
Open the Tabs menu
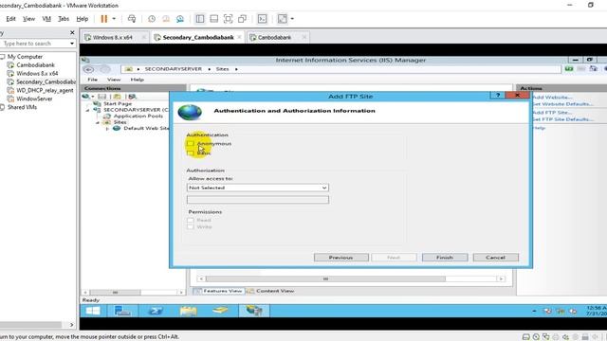tap(64, 19)
